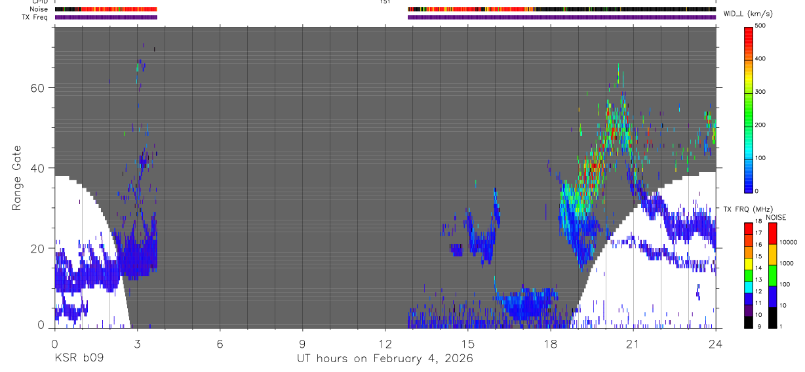Click the 15 label on the UT hours axis
This screenshot has height=372, width=805.
(467, 344)
